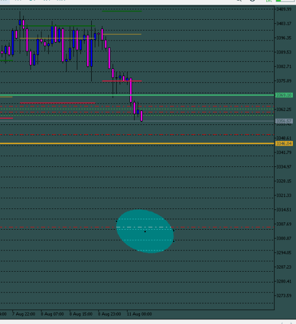
Task: Click the 11 Aug 08:00 time label
Action: [139, 314]
